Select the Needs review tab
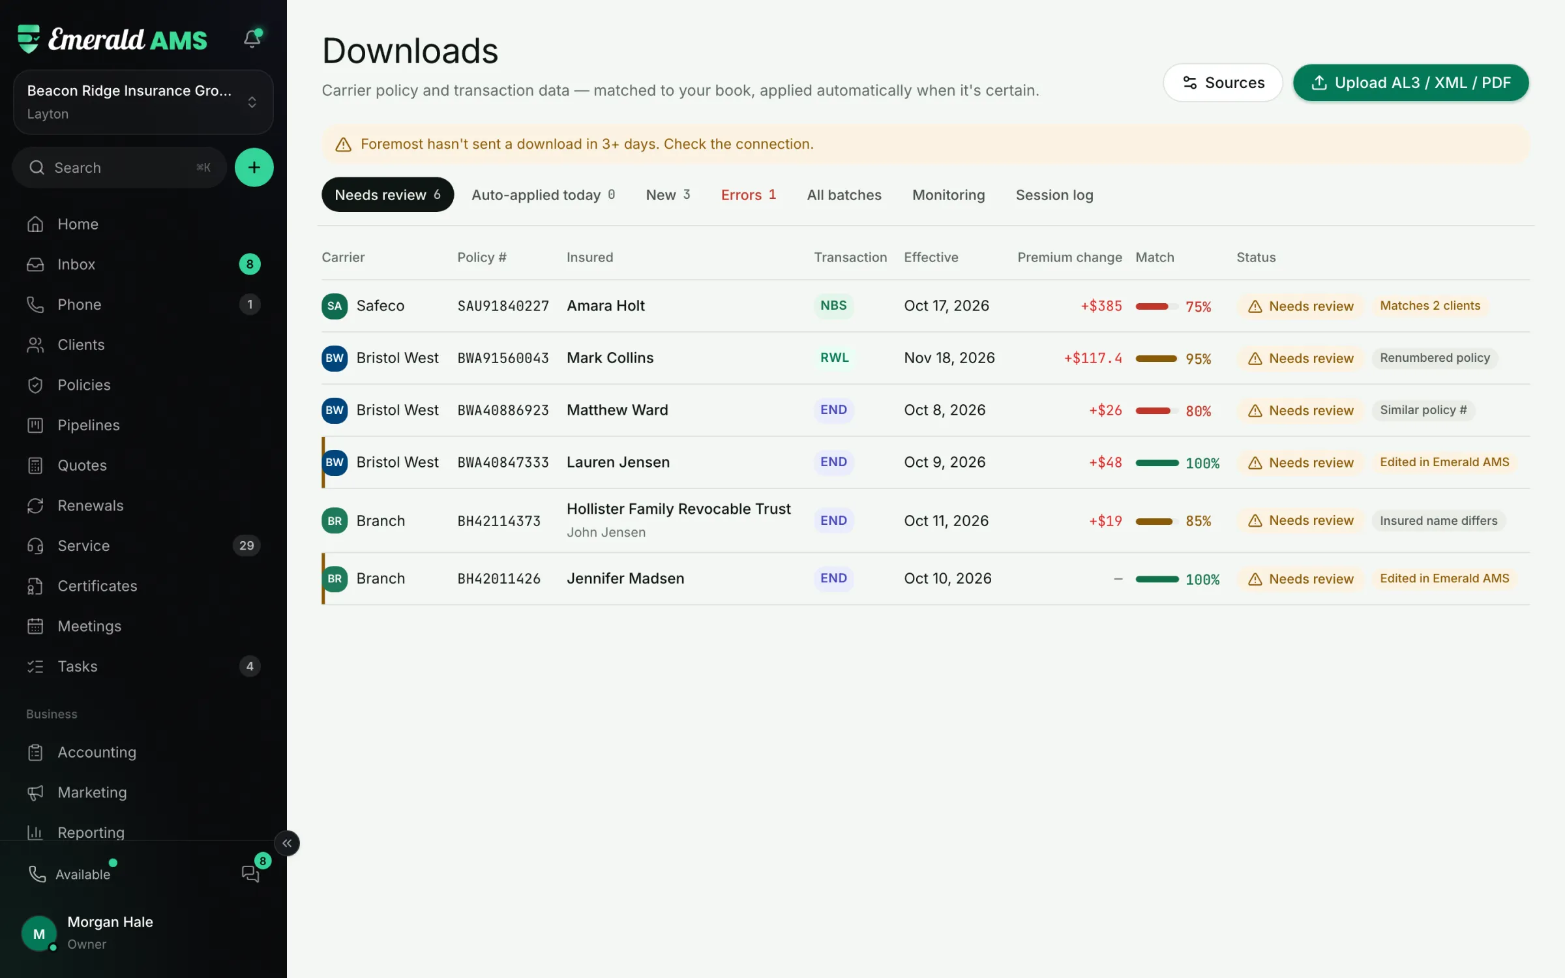The image size is (1565, 978). pyautogui.click(x=387, y=194)
